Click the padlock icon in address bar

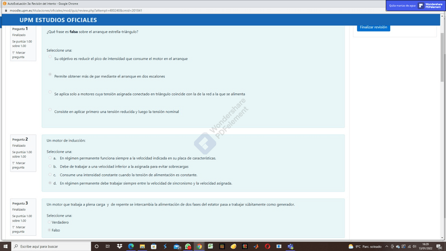(6, 11)
